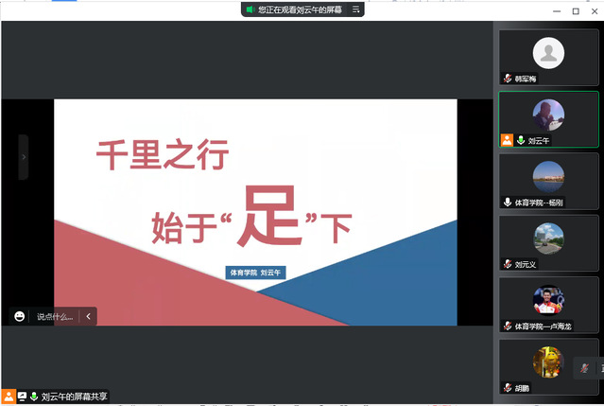Click microphone icon for 体育学院—杨刚
This screenshot has height=406, width=604.
[x=508, y=202]
